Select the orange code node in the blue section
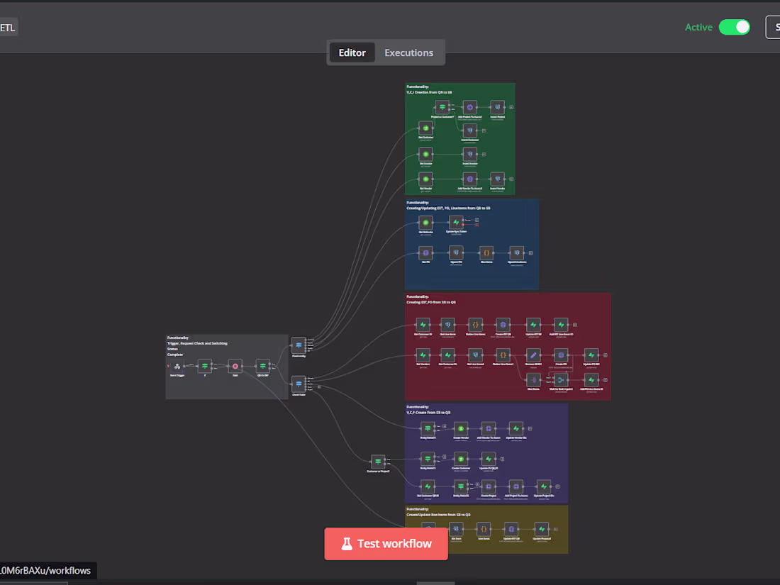Viewport: 780px width, 585px height. pos(486,252)
